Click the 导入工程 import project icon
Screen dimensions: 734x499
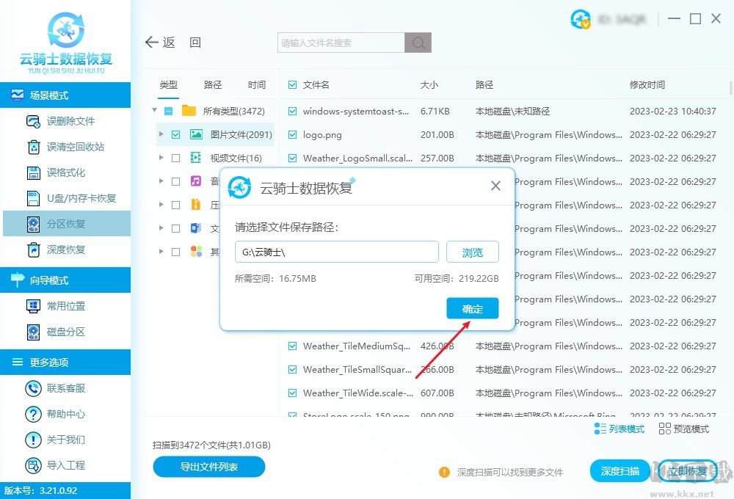[33, 465]
